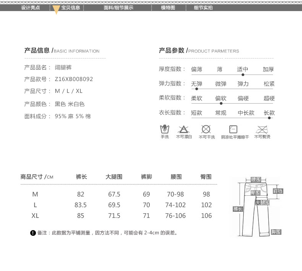Click the 偏薄 thickness option

click(196, 69)
